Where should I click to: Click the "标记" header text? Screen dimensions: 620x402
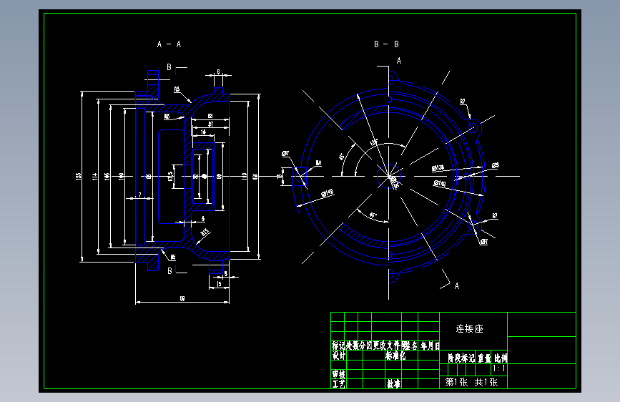[338, 345]
